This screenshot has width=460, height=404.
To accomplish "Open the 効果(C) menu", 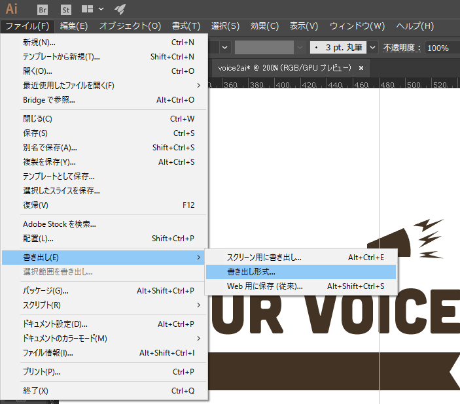I will (264, 26).
